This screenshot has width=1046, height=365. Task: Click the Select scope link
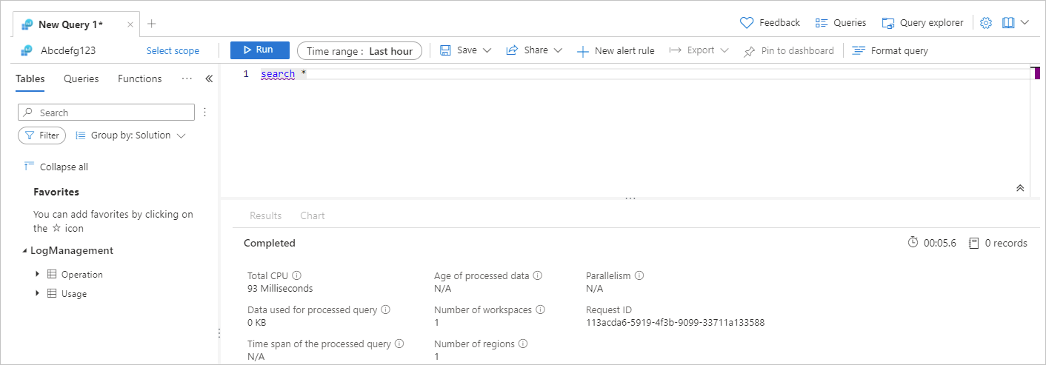[x=173, y=50]
